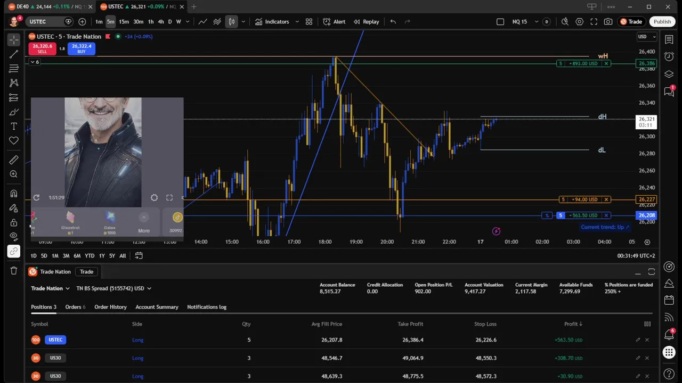Viewport: 682px width, 383px height.
Task: Select the brush drawing tool
Action: pos(14,112)
